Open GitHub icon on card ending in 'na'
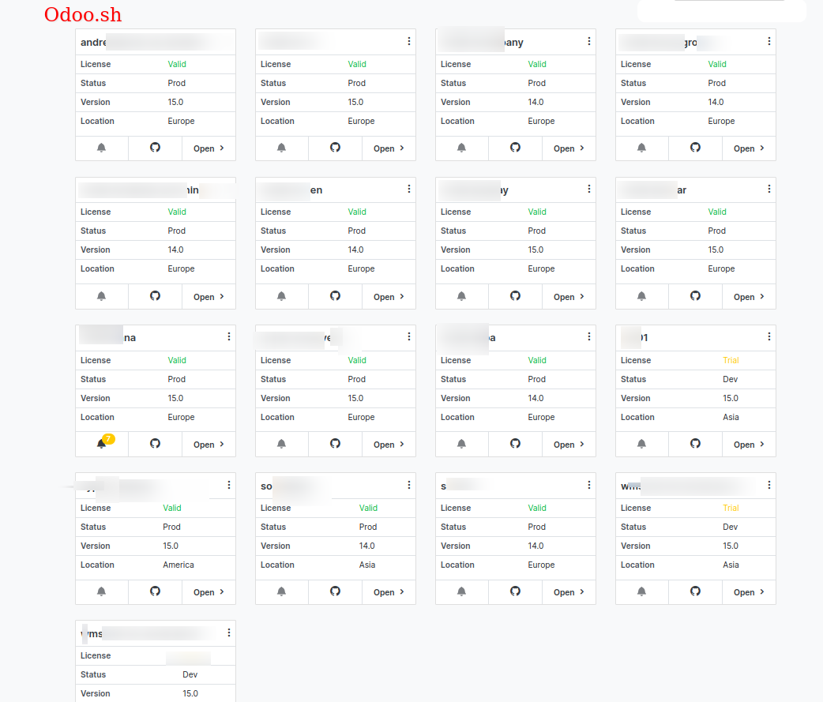Image resolution: width=823 pixels, height=702 pixels. pyautogui.click(x=155, y=444)
